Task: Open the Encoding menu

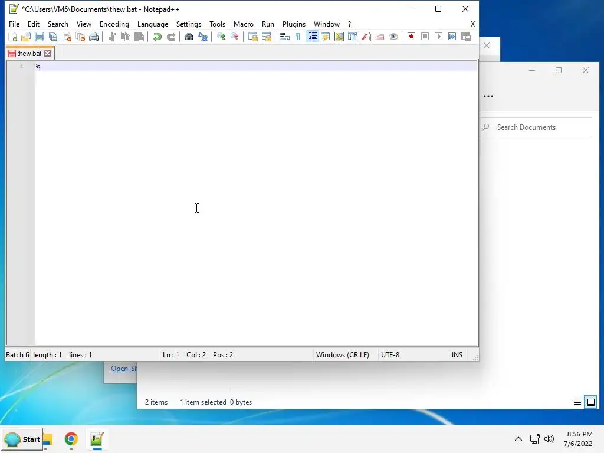Action: tap(114, 24)
